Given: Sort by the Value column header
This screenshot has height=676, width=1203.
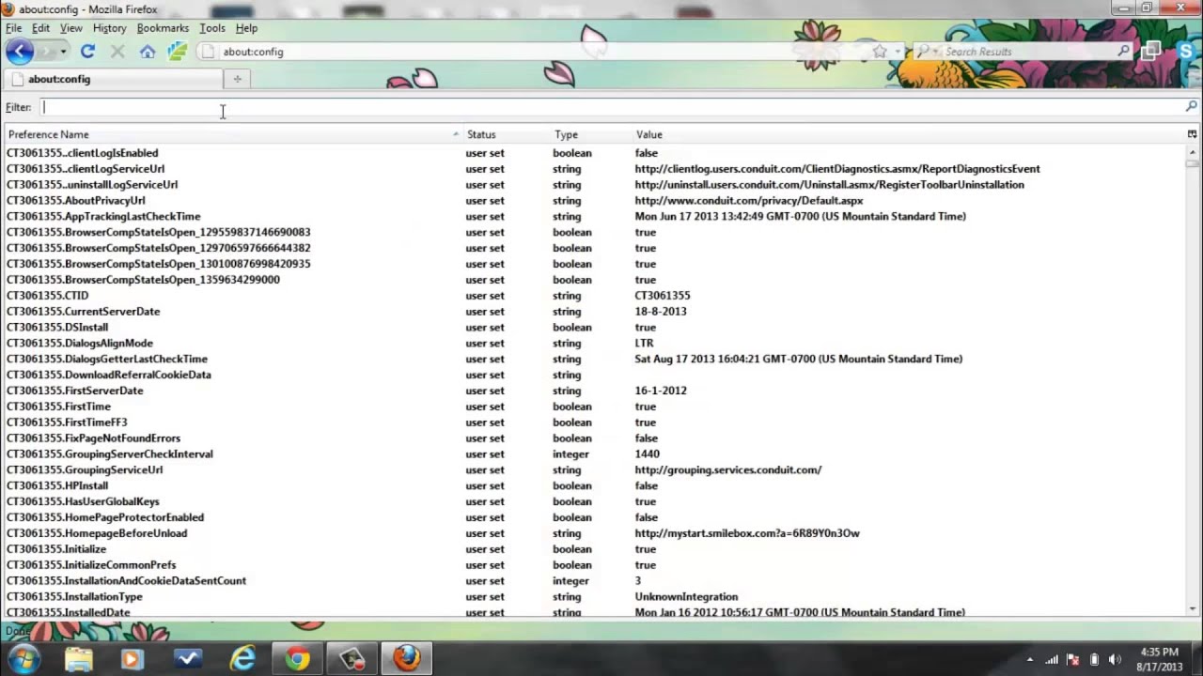Looking at the screenshot, I should tap(909, 134).
